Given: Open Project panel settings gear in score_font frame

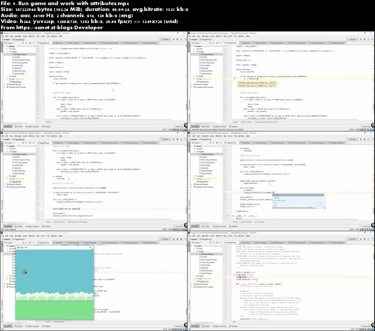Looking at the screenshot, I should (30, 43).
